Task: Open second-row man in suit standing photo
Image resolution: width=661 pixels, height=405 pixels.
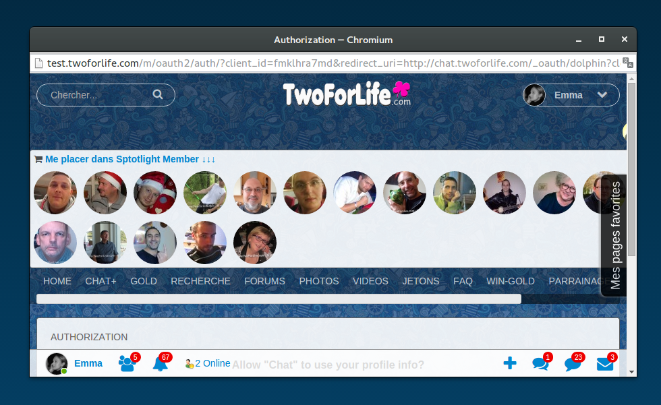Action: pyautogui.click(x=105, y=243)
